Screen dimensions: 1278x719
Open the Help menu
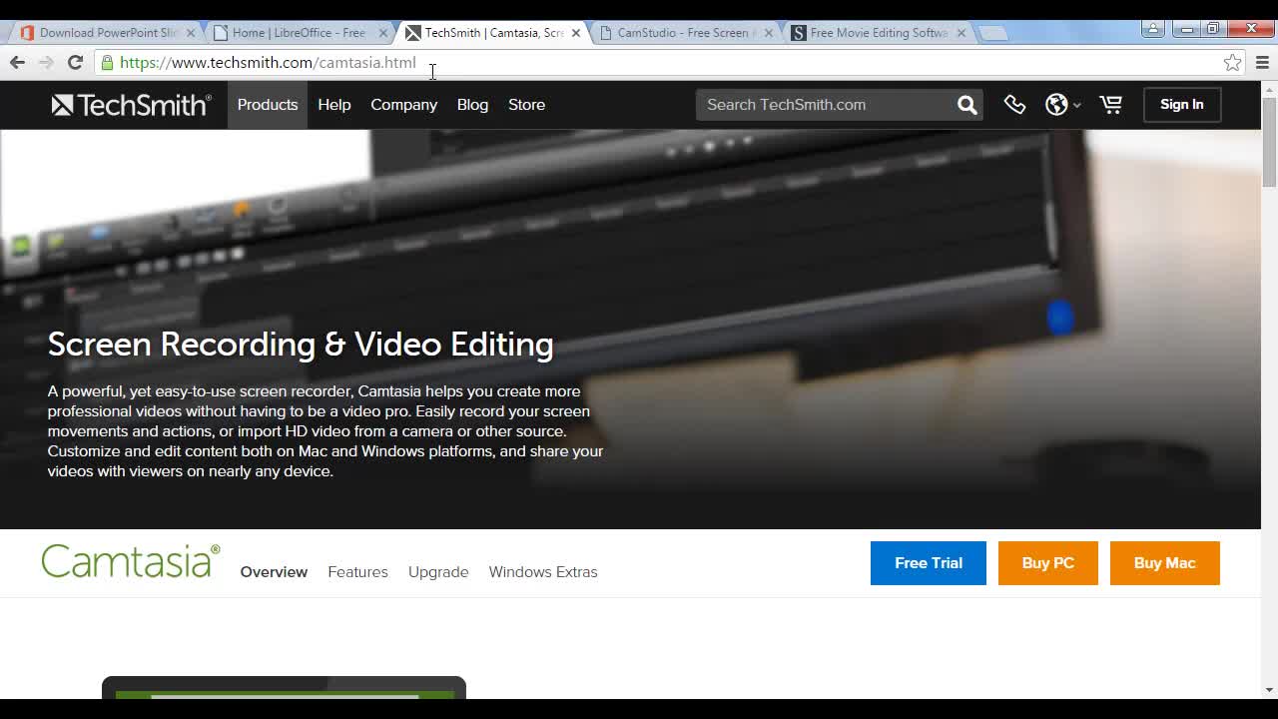334,105
